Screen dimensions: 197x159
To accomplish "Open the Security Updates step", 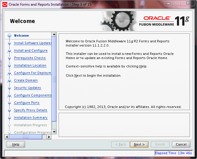I will (x=28, y=88).
